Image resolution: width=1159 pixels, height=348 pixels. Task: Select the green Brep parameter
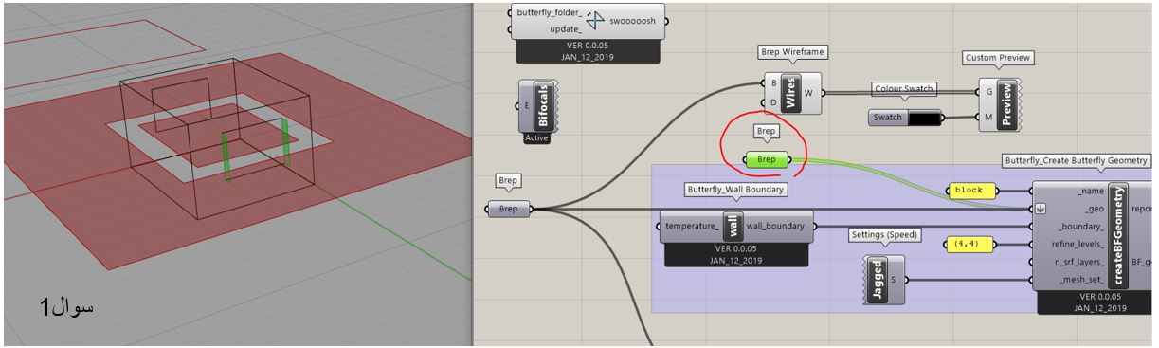[767, 159]
